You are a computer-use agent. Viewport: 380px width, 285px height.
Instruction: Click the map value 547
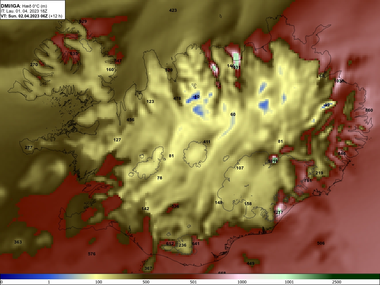[118, 61]
